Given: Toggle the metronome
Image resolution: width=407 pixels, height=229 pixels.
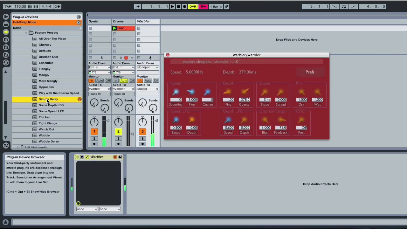Looking at the screenshot, I should 57,6.
